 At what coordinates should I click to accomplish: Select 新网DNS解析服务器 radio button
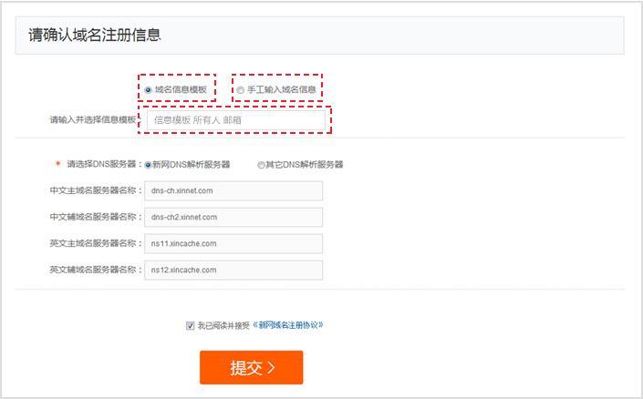click(149, 165)
